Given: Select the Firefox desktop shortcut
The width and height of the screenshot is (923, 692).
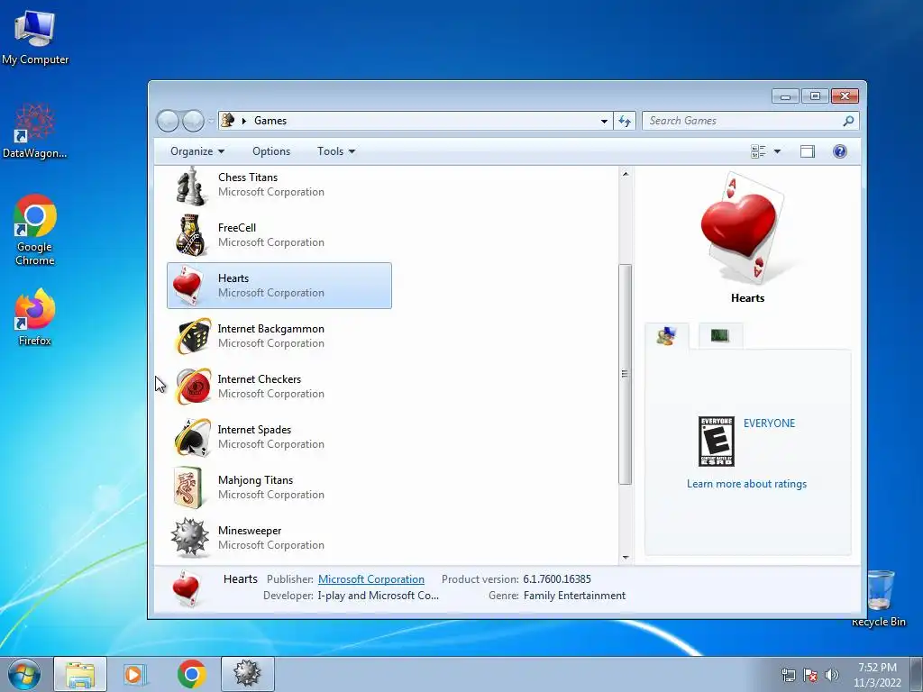Looking at the screenshot, I should click(x=35, y=316).
